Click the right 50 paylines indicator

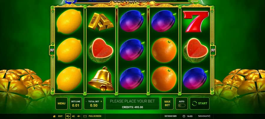pyautogui.click(x=213, y=50)
